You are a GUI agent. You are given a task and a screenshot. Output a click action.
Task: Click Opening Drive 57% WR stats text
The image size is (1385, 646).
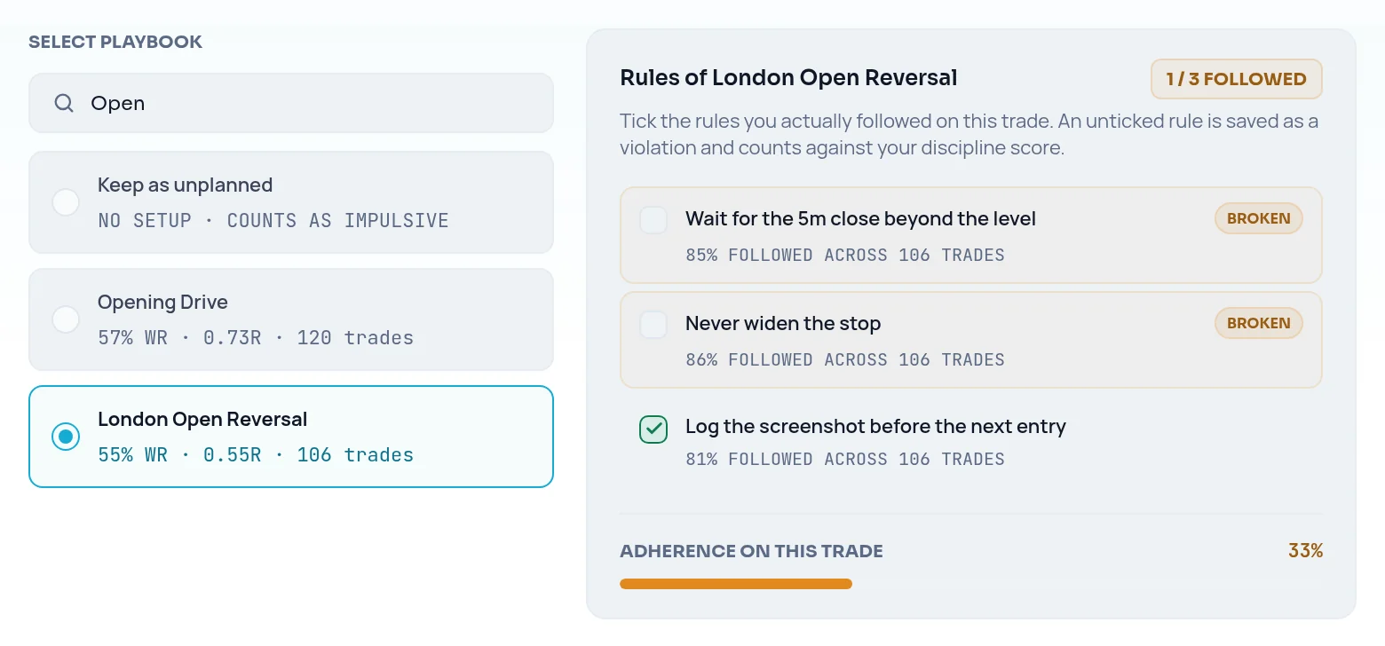click(256, 338)
